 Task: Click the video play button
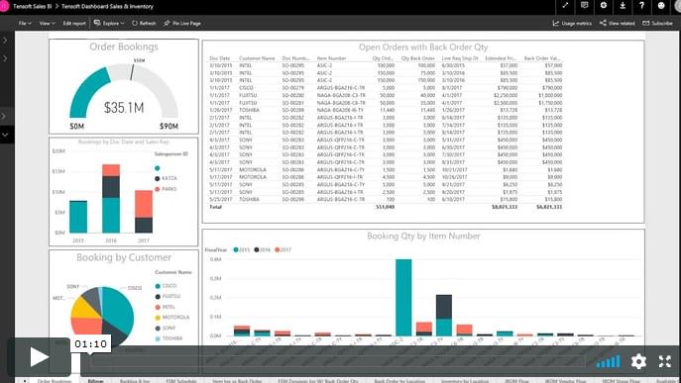(39, 357)
